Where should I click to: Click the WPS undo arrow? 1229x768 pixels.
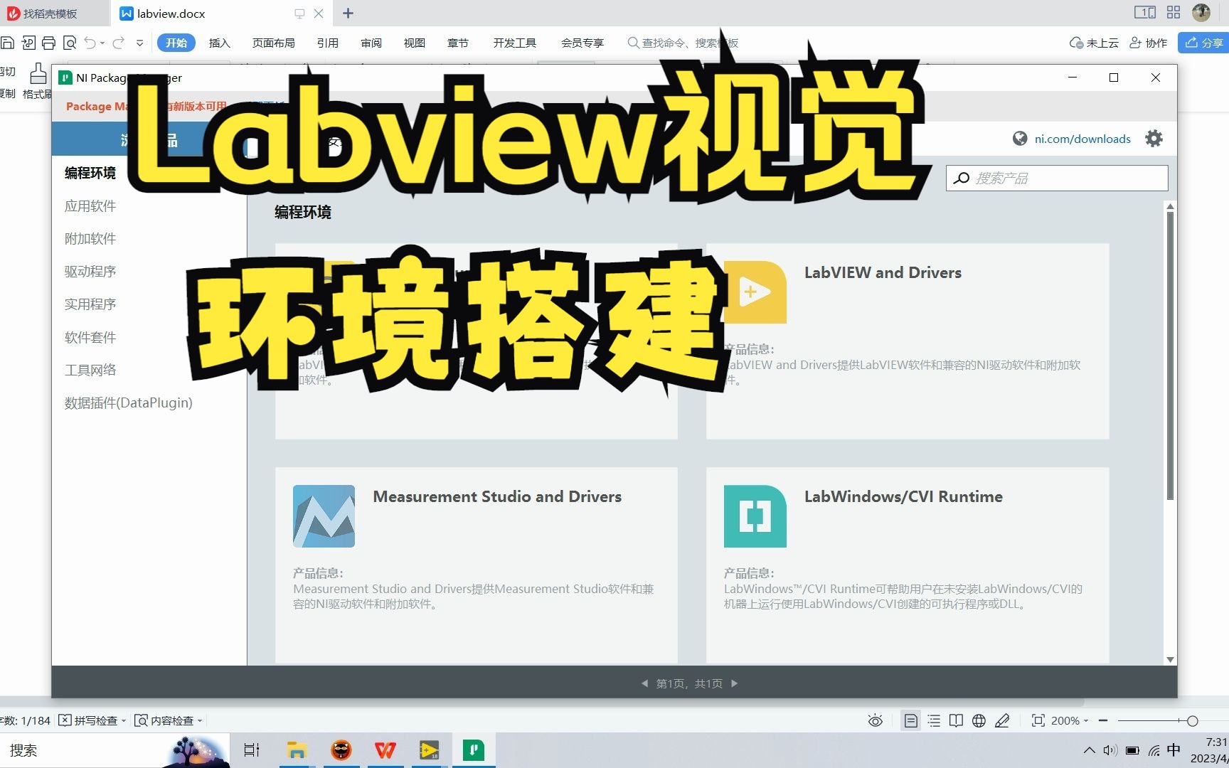pyautogui.click(x=90, y=43)
